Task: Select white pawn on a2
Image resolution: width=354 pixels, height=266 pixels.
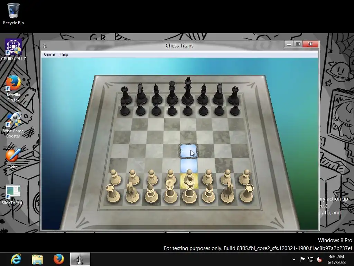Action: (x=115, y=178)
